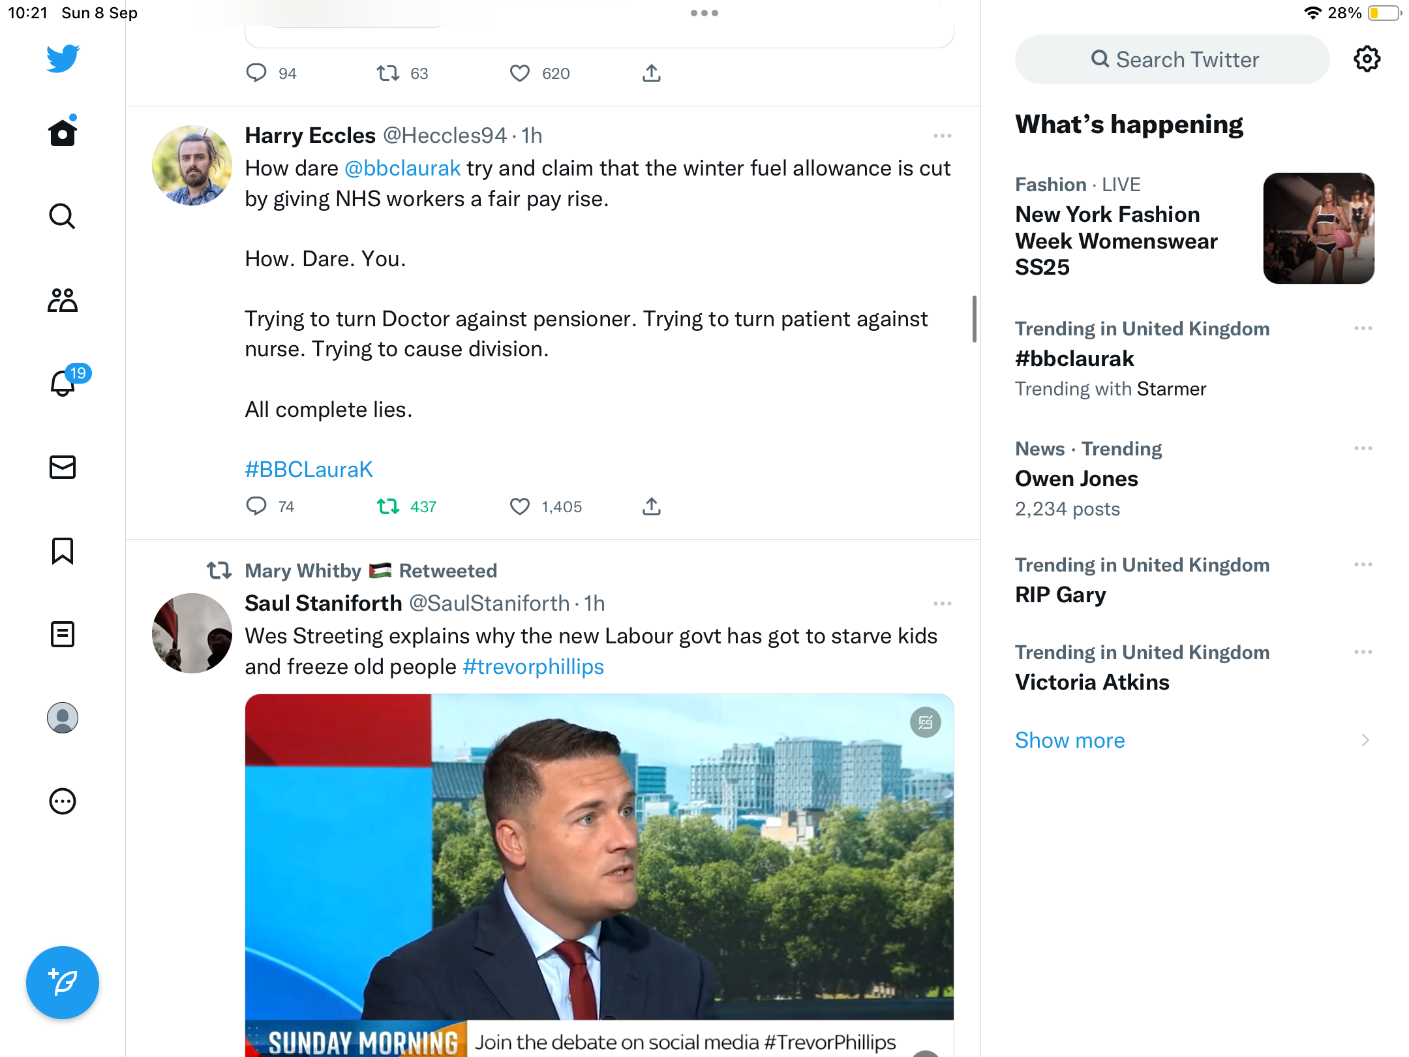This screenshot has width=1409, height=1057.
Task: Click the timeline scrollbar handle
Action: pyautogui.click(x=974, y=319)
